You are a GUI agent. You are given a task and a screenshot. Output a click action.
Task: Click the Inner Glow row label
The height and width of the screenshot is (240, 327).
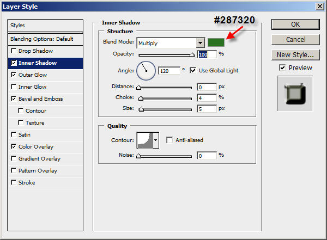pyautogui.click(x=32, y=87)
